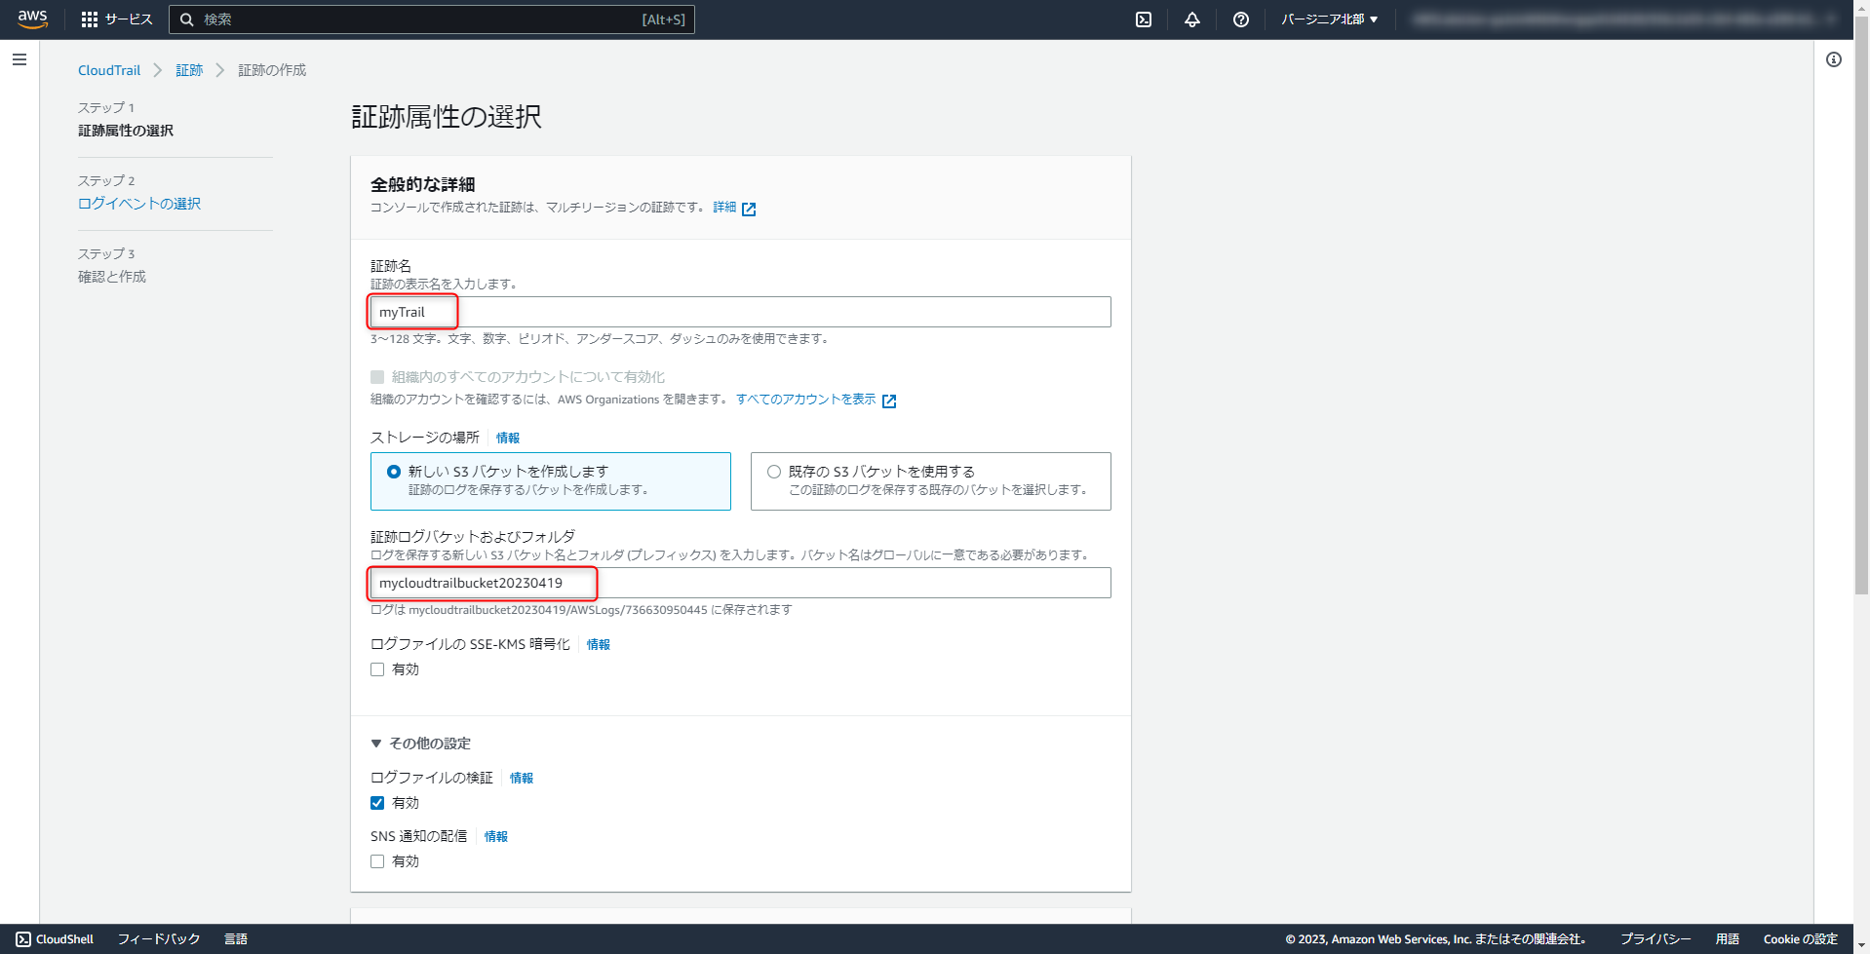Open the AWS services menu grid

(x=89, y=19)
